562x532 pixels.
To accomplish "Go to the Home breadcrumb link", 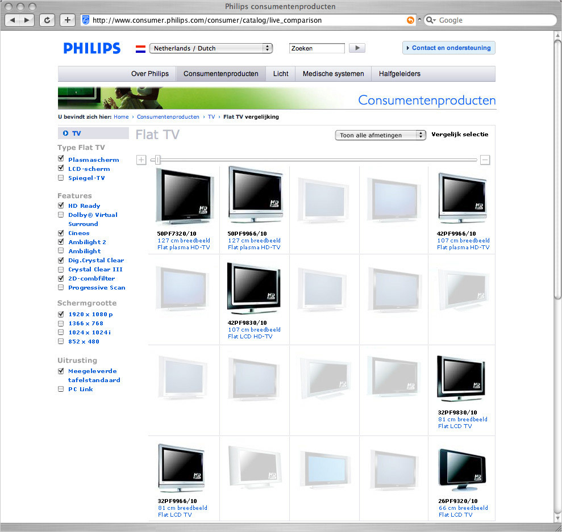I will pos(121,117).
